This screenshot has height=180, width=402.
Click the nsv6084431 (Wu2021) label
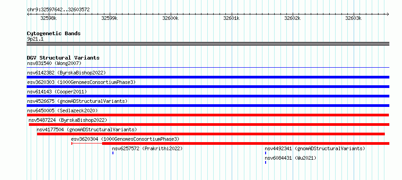point(290,158)
